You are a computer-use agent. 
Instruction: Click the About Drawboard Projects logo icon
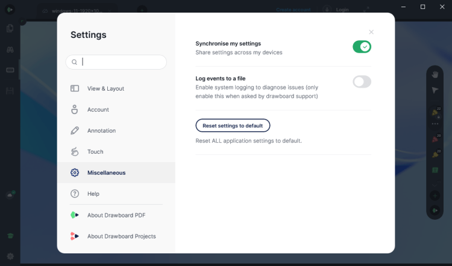click(75, 236)
